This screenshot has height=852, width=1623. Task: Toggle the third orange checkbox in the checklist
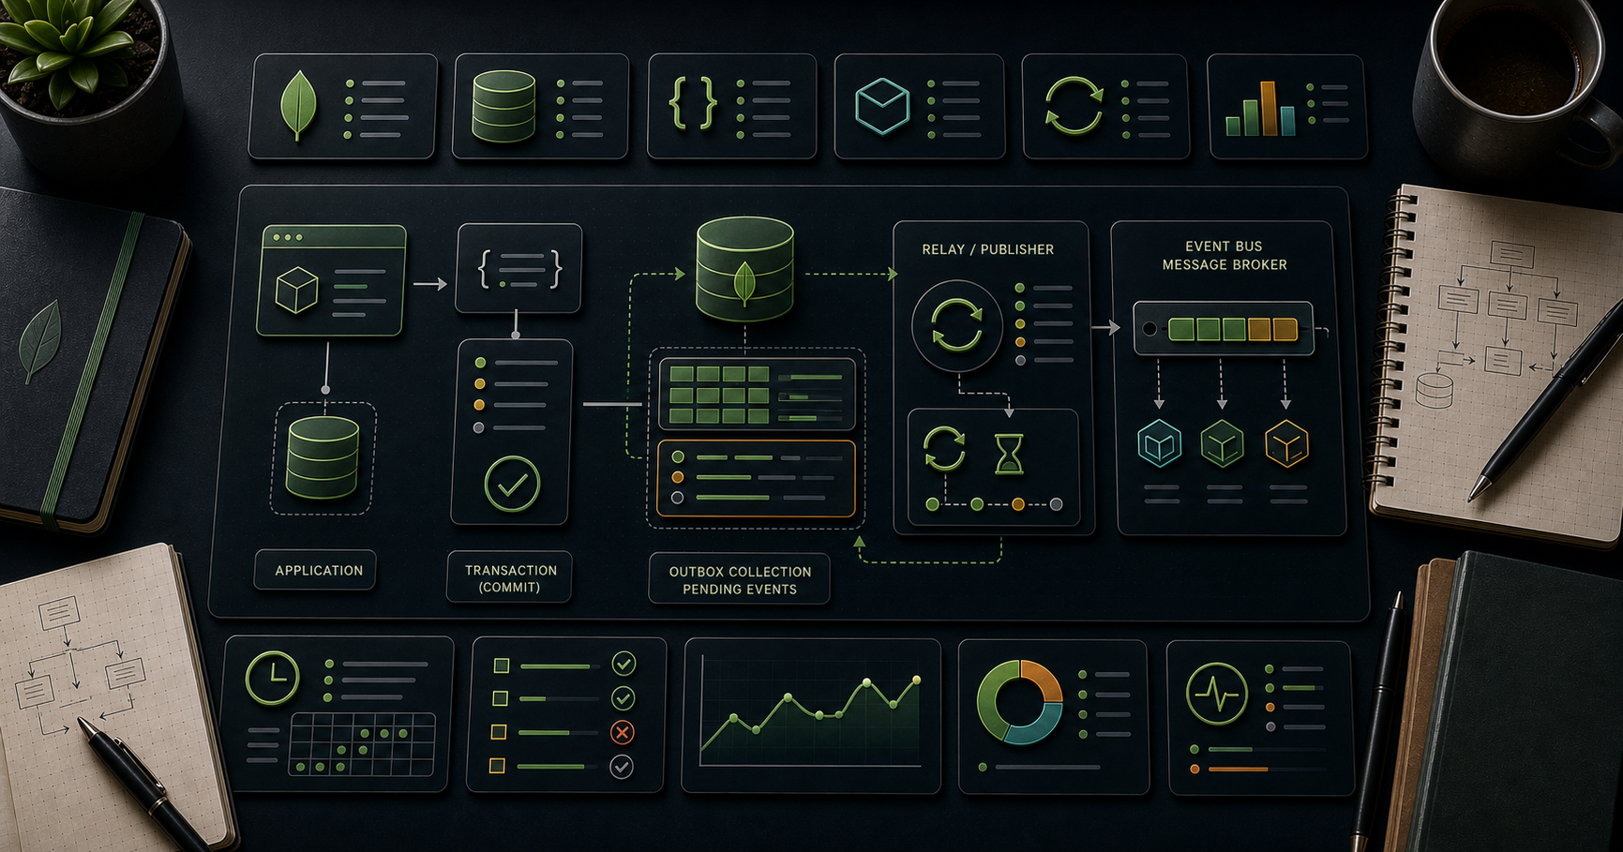pyautogui.click(x=499, y=732)
